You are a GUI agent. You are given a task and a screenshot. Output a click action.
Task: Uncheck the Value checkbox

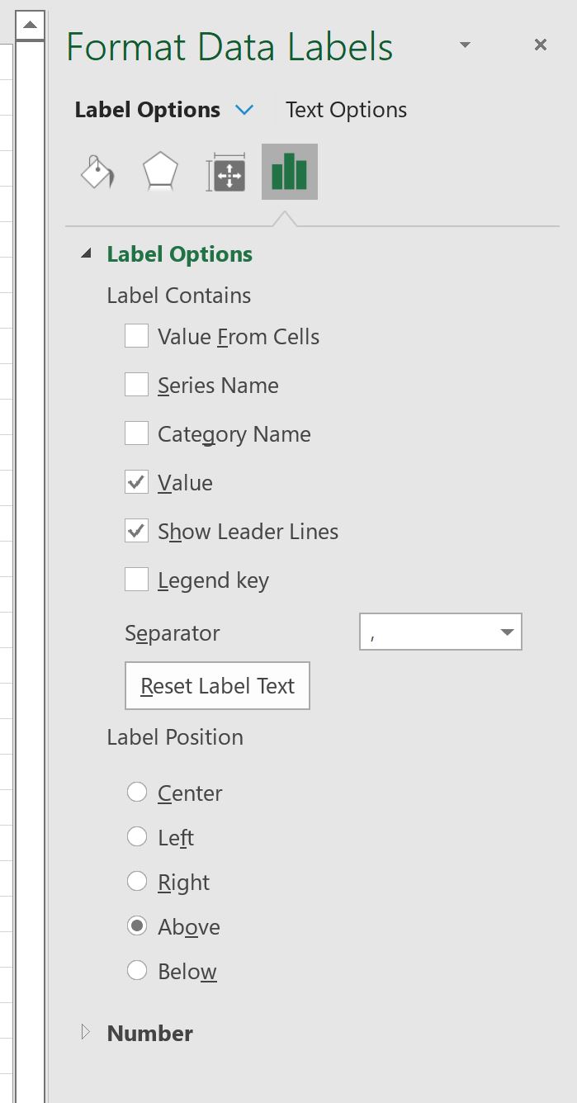tap(136, 482)
